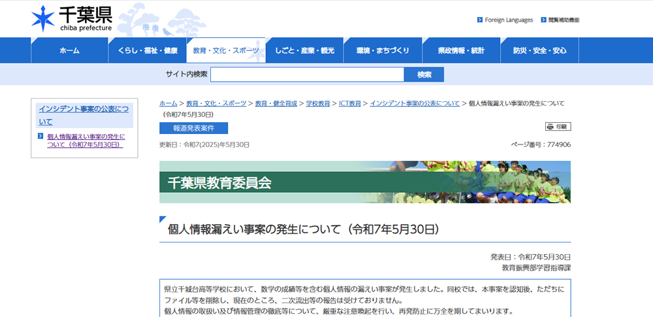Screen dimensions: 653x317
Task: Click the ICT教育 breadcrumb link
Action: 350,103
